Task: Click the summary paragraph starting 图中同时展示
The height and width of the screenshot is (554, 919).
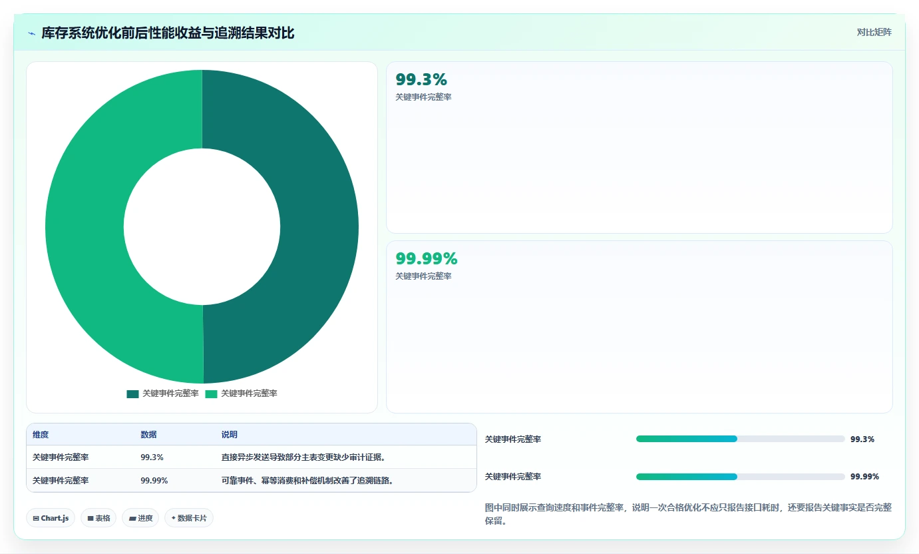Action: tap(688, 514)
